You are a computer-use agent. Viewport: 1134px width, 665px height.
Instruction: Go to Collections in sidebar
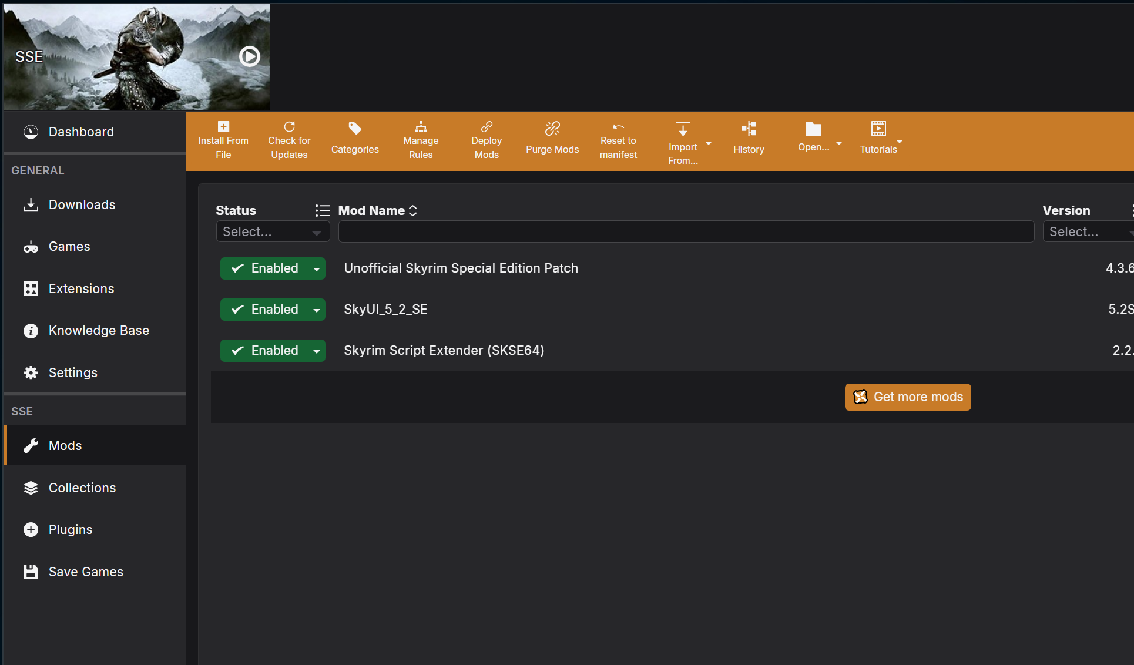[x=82, y=488]
